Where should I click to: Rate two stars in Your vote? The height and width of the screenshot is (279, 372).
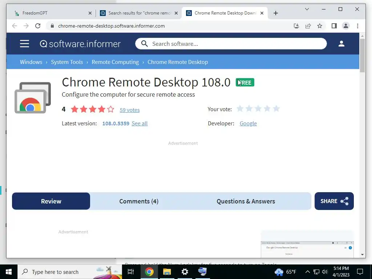[249, 109]
